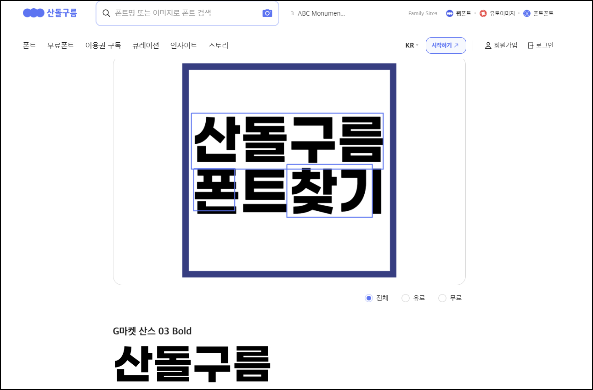593x390 pixels.
Task: Click the 로그인 link text
Action: 545,45
